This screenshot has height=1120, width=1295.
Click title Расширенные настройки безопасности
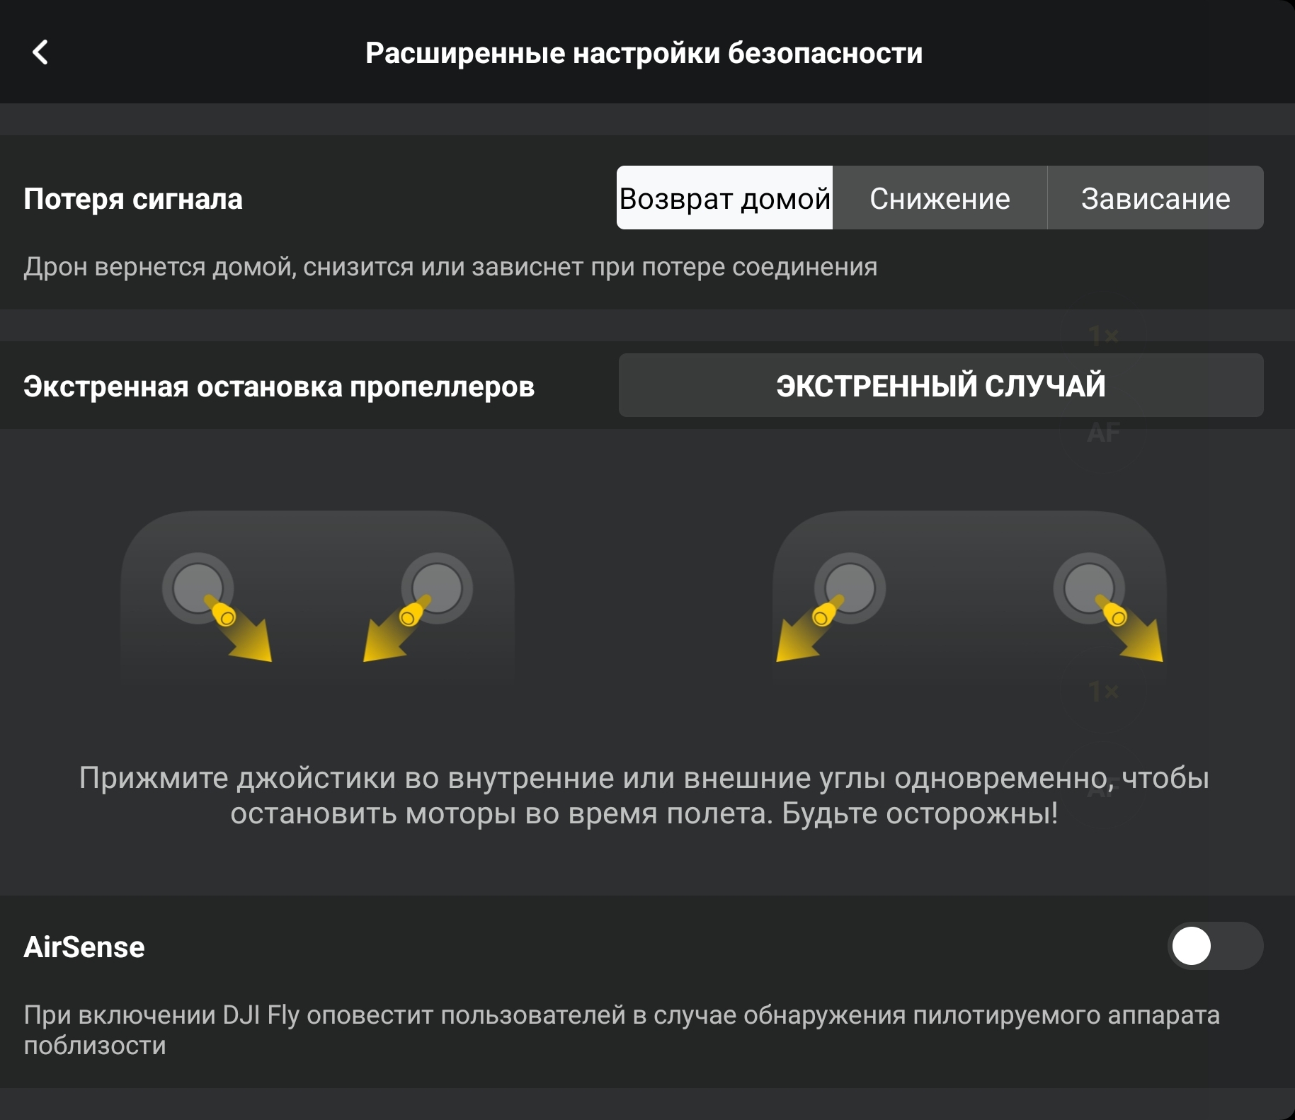coord(644,53)
